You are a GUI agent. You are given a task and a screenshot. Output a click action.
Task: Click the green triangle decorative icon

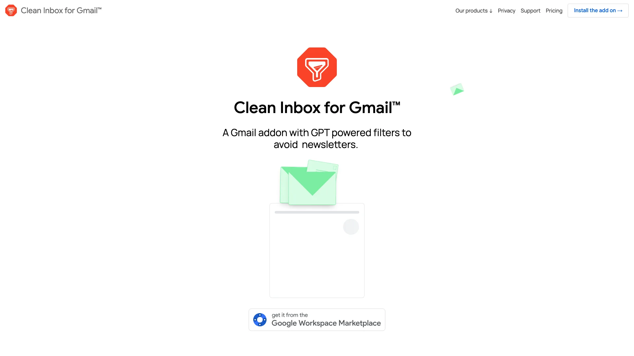click(457, 90)
